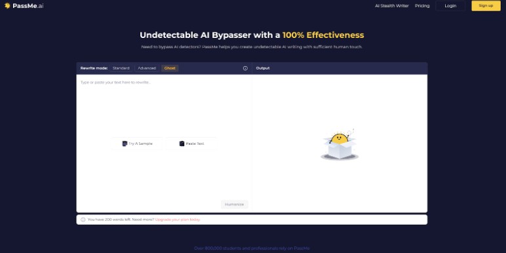The height and width of the screenshot is (253, 506).
Task: Click the Humanize button
Action: (x=235, y=204)
